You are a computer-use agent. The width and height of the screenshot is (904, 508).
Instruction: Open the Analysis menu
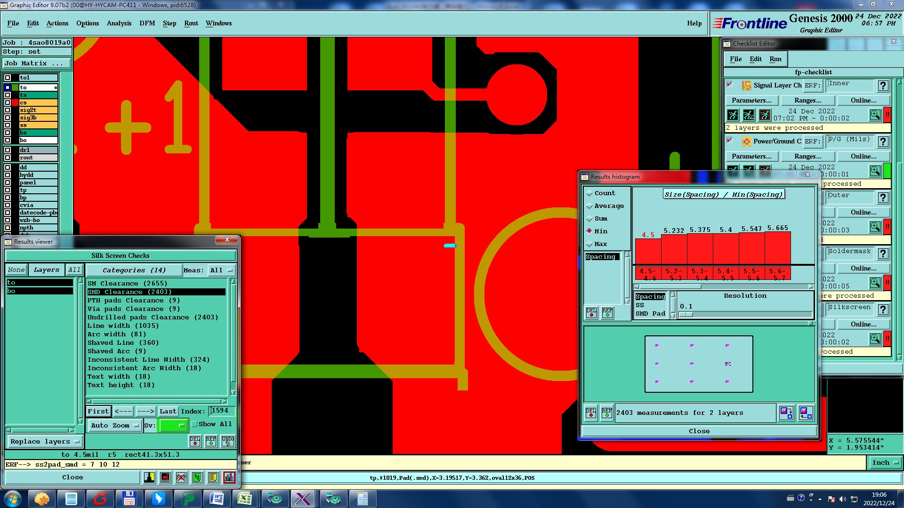tap(119, 23)
